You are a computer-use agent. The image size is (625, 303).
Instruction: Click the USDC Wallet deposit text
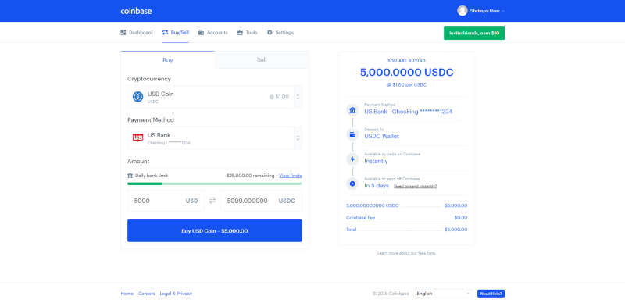tap(381, 137)
